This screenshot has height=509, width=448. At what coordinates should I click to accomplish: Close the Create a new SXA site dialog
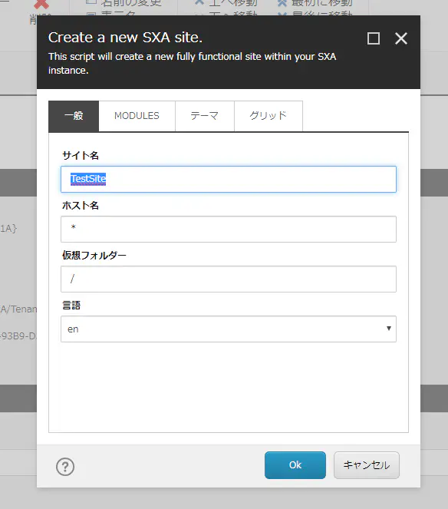pos(401,38)
